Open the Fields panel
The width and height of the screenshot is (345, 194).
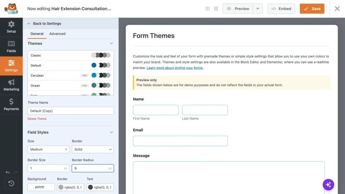point(11,46)
